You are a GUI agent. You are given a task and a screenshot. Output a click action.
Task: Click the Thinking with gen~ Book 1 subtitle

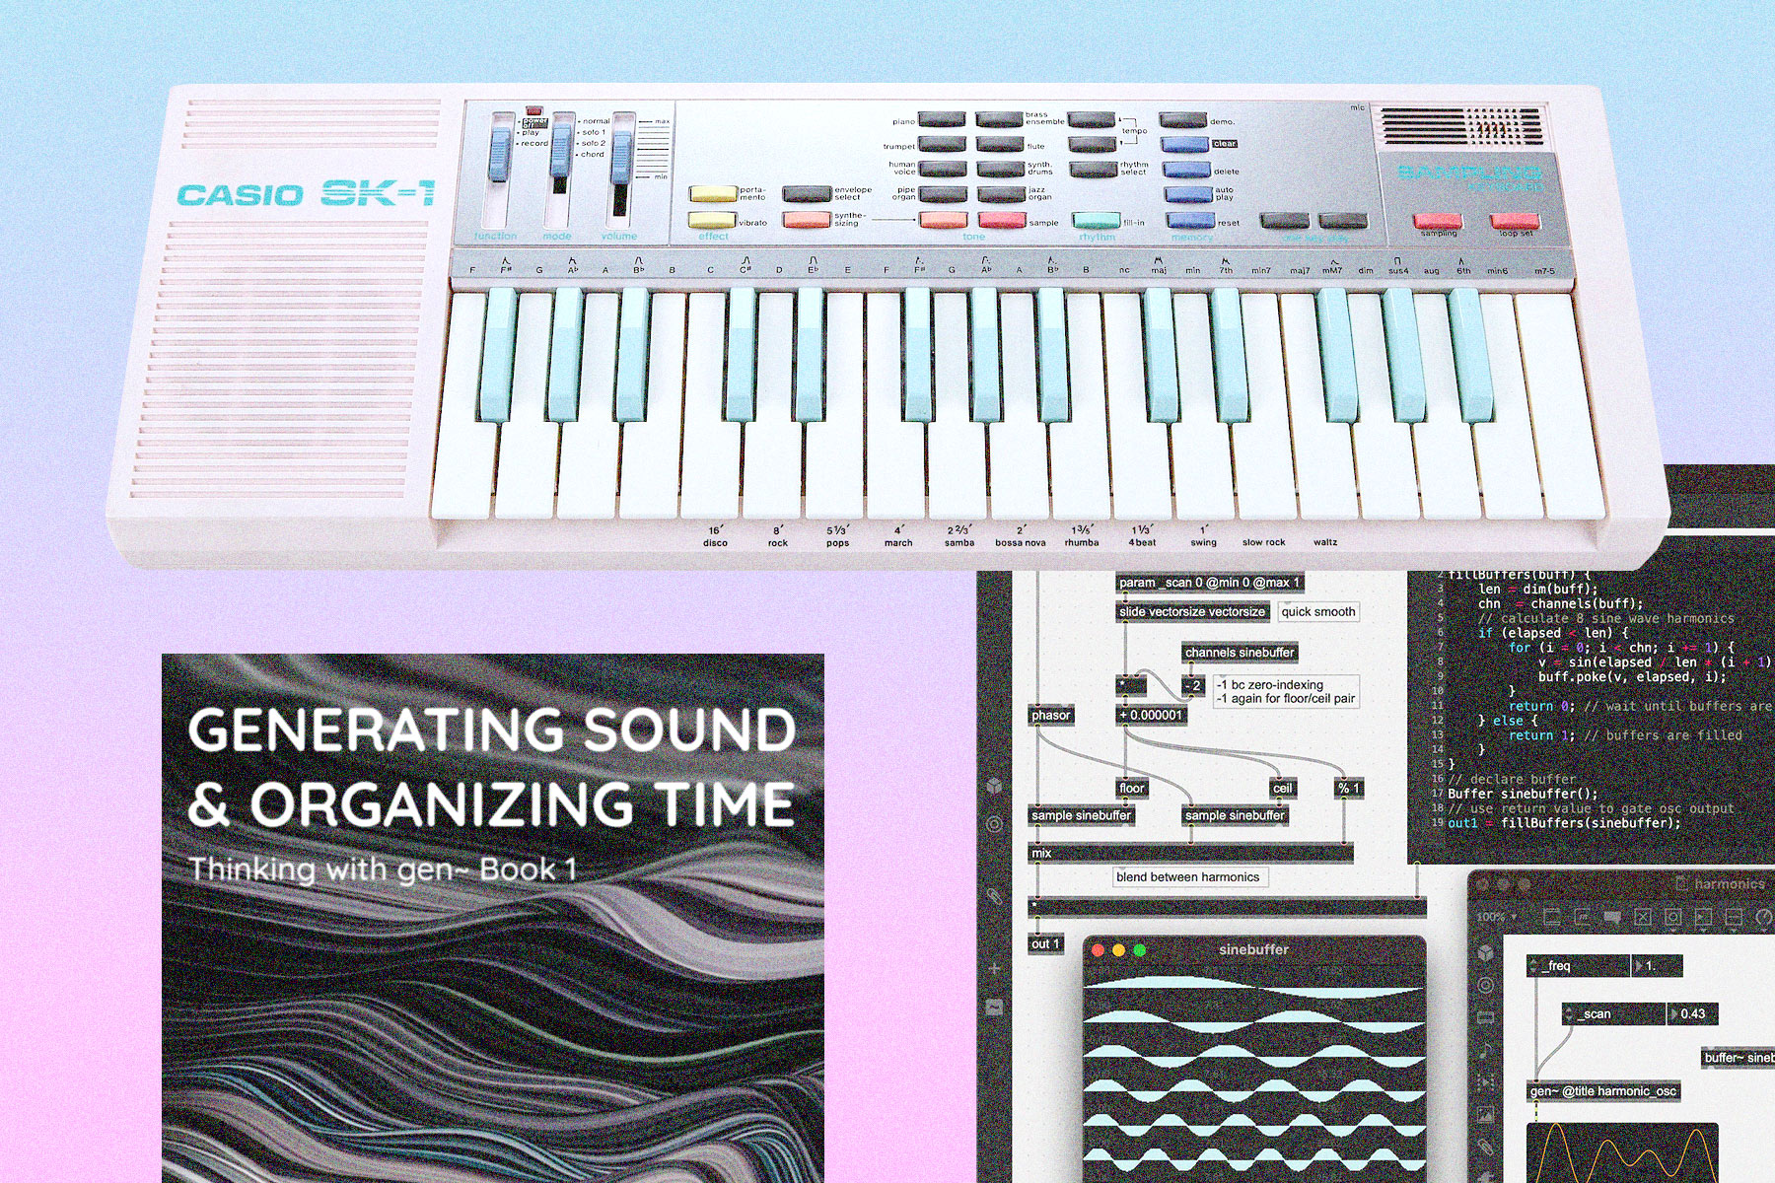[383, 870]
